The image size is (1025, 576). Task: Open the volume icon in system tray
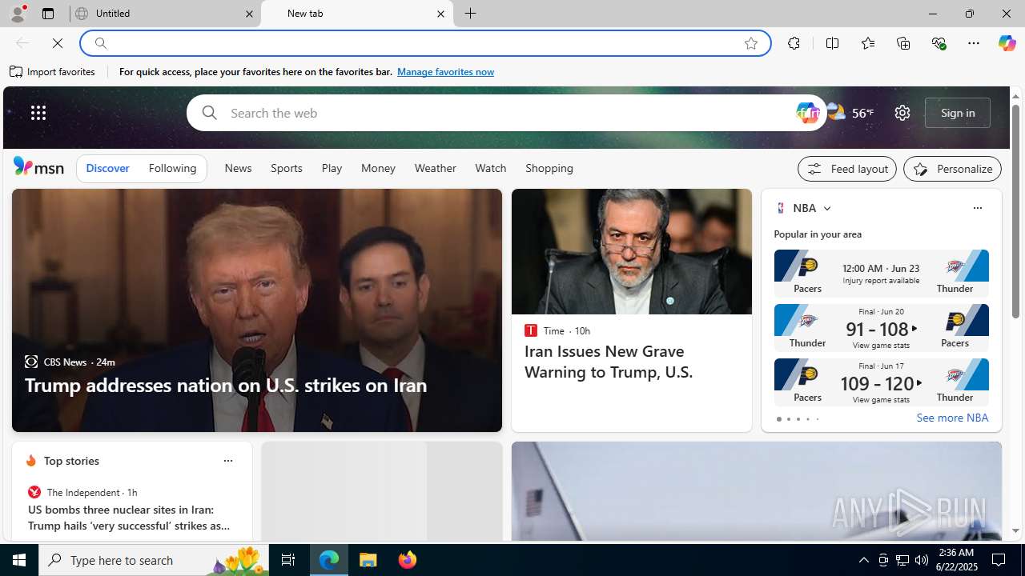coord(922,560)
